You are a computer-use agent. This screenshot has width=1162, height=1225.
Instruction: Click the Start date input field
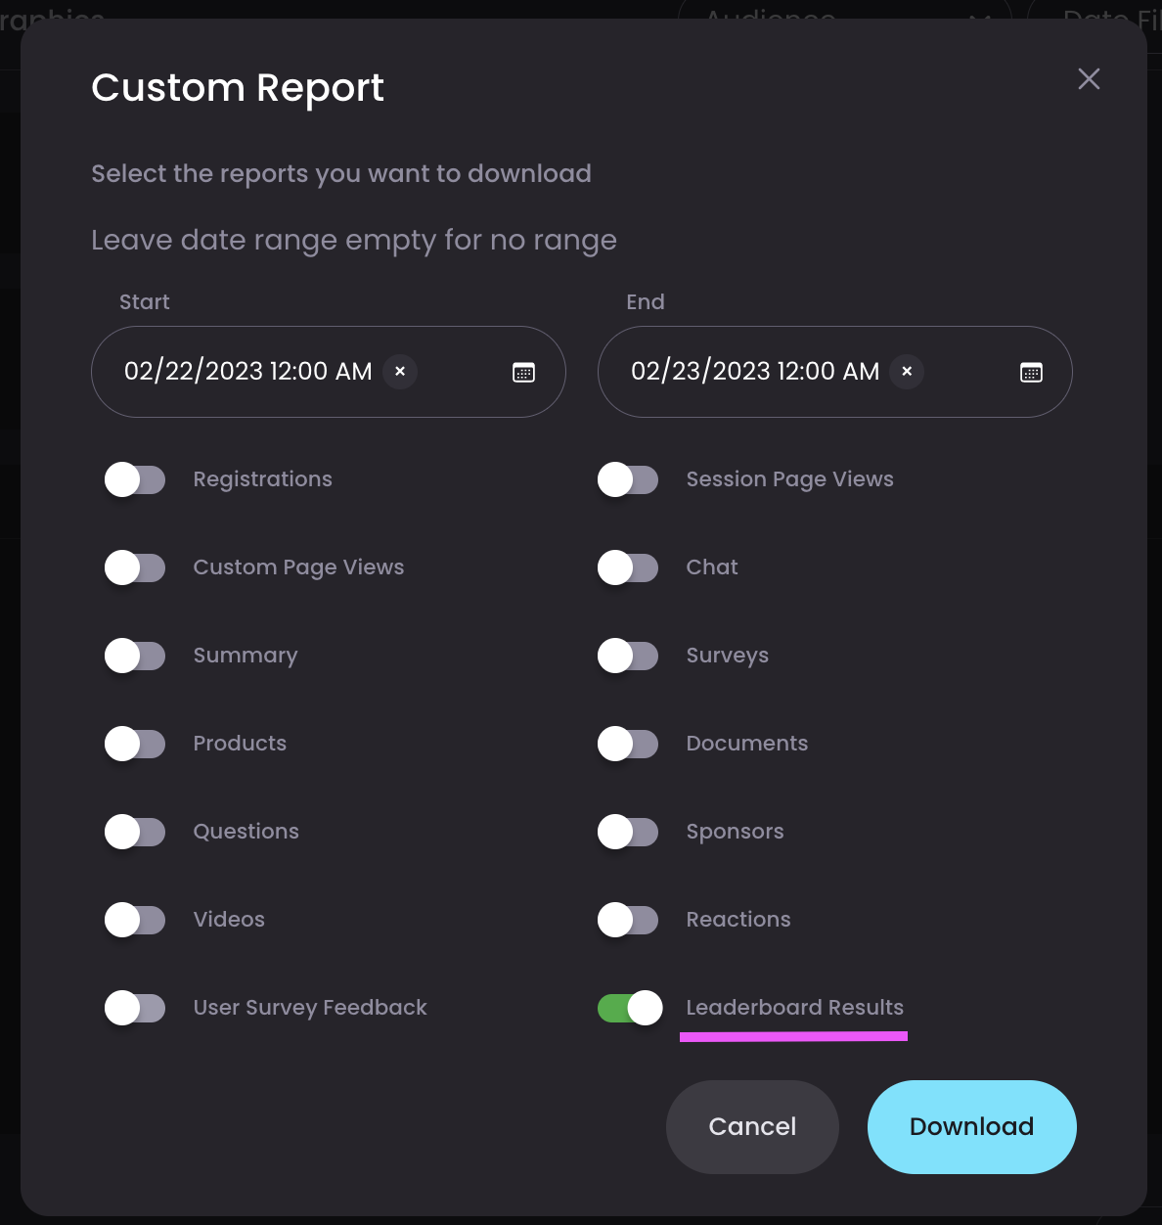[329, 372]
